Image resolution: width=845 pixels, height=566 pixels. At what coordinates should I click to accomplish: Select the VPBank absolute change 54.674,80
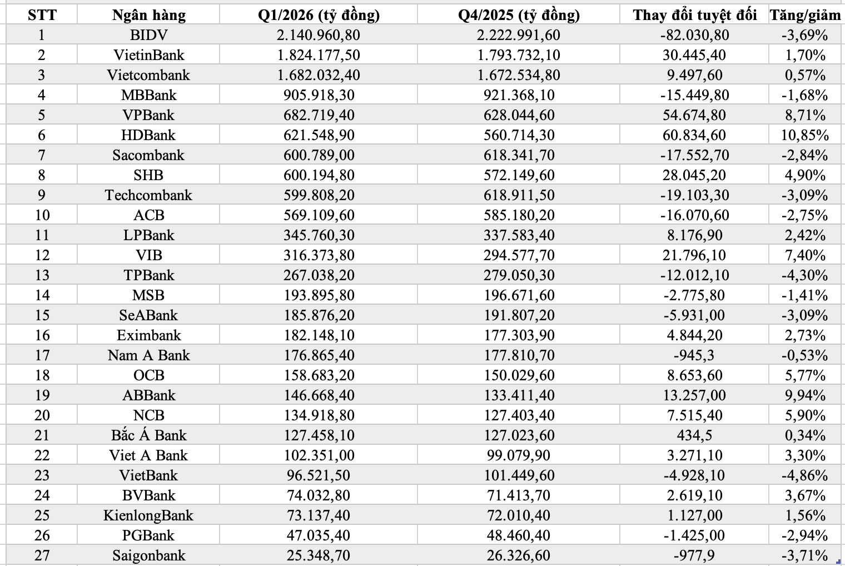pos(694,115)
